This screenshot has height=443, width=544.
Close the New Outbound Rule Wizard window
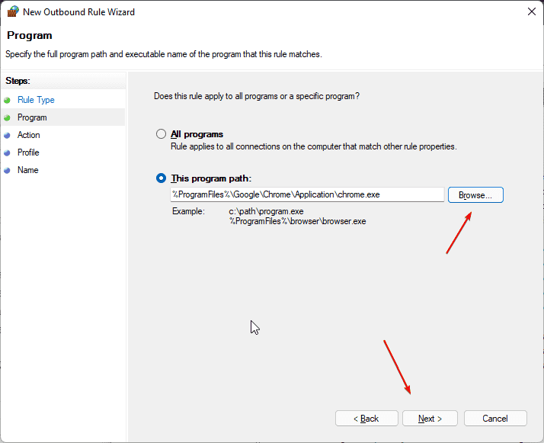(x=532, y=11)
